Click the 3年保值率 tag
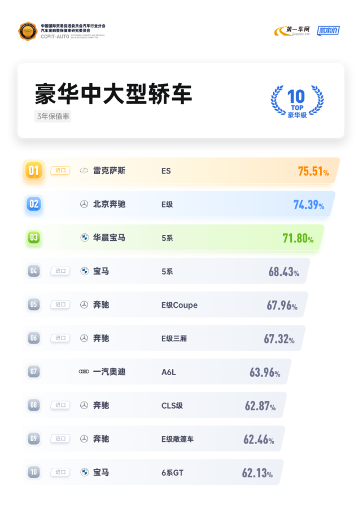The width and height of the screenshot is (362, 526). point(53,116)
